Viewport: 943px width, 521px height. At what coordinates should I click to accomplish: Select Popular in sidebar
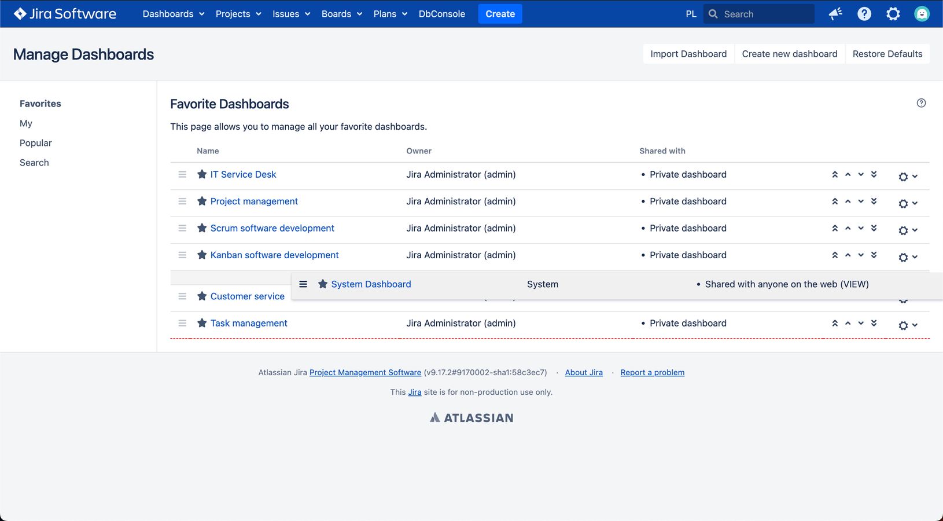36,143
